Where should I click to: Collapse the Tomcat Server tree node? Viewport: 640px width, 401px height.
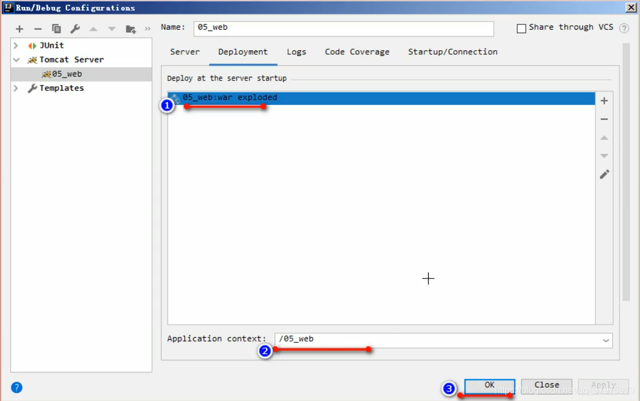click(x=17, y=60)
